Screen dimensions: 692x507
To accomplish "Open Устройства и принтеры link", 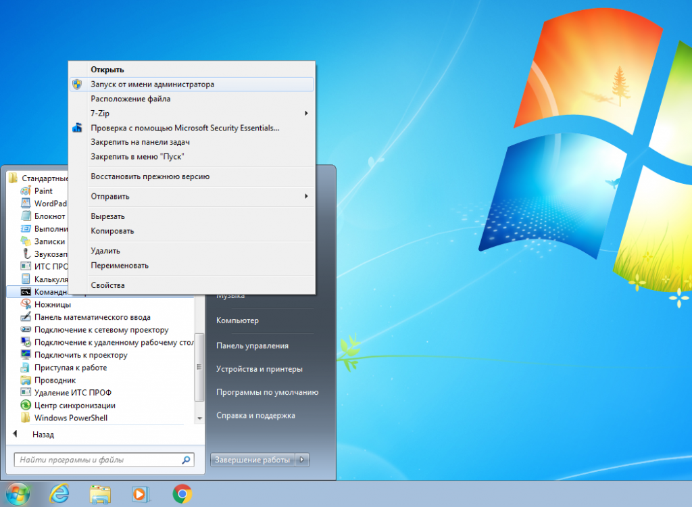I will click(x=259, y=369).
